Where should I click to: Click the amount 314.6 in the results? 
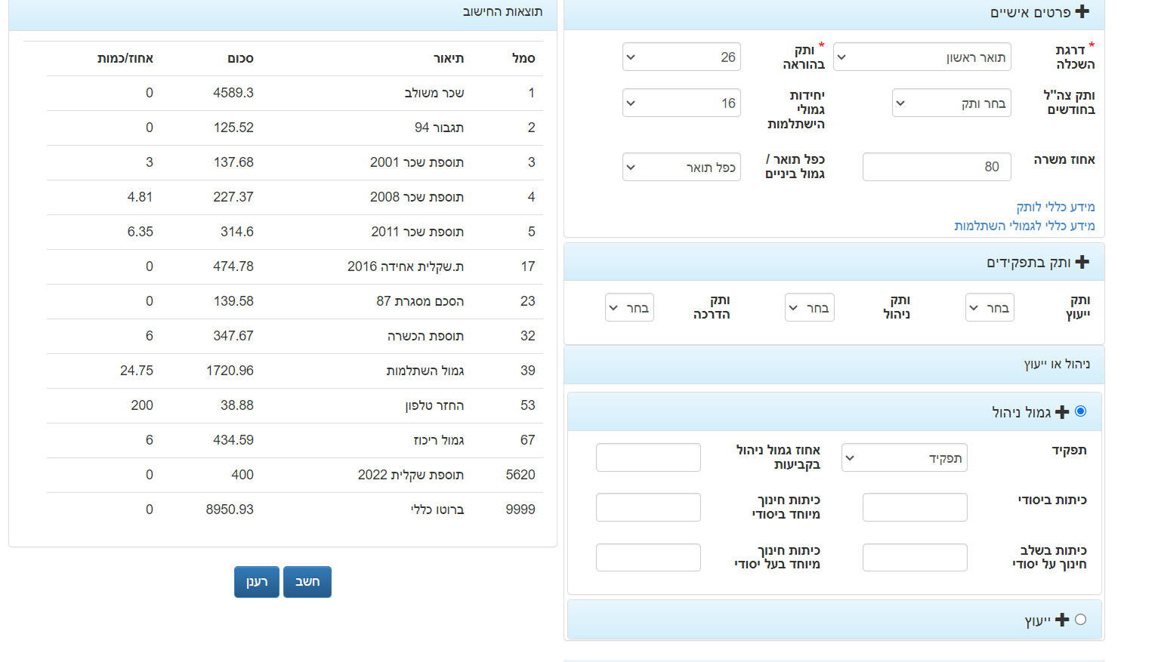click(x=237, y=232)
